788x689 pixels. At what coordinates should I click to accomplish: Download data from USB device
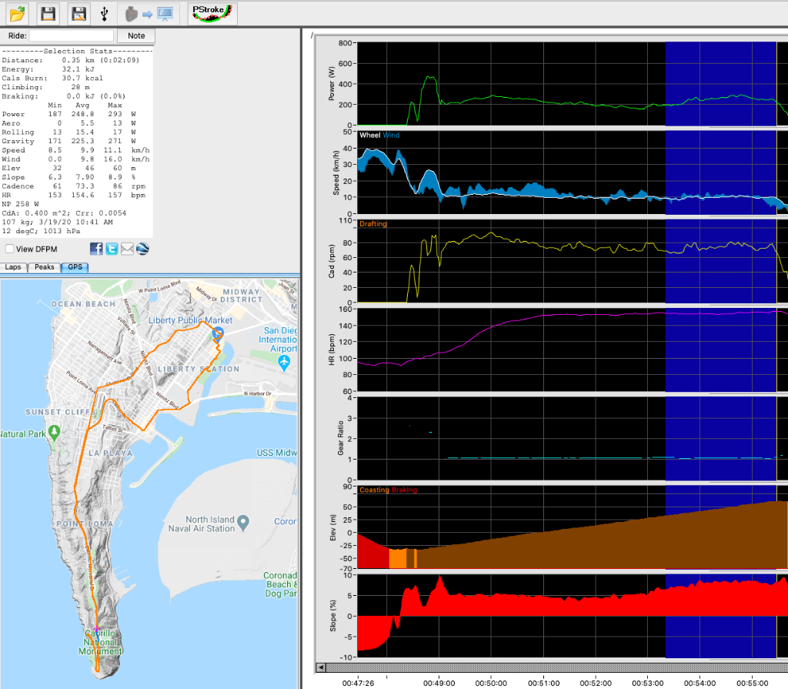pyautogui.click(x=104, y=12)
